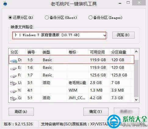Select the U: partition label

(20, 83)
